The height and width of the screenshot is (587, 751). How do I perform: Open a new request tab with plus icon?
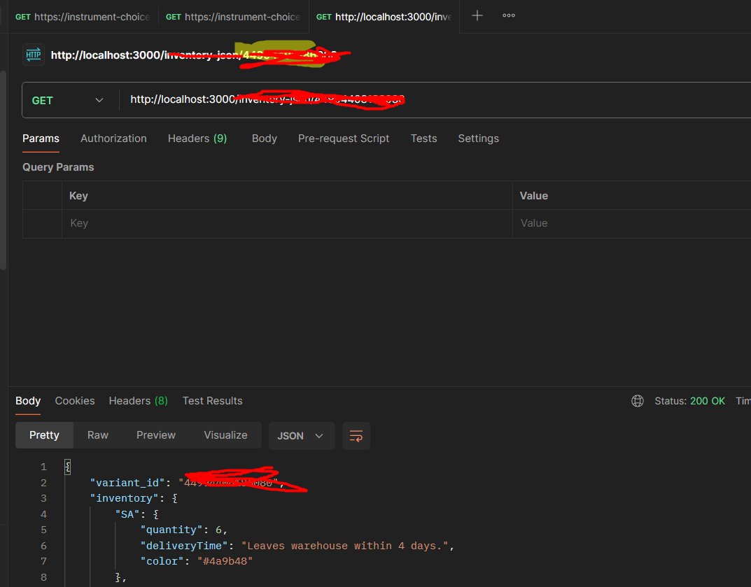click(477, 16)
